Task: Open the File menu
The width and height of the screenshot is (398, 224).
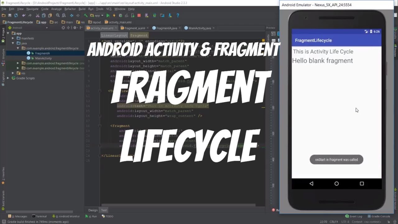Action: point(4,9)
